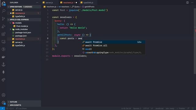Click the require call on line 1
The width and height of the screenshot is (196, 110).
point(73,10)
